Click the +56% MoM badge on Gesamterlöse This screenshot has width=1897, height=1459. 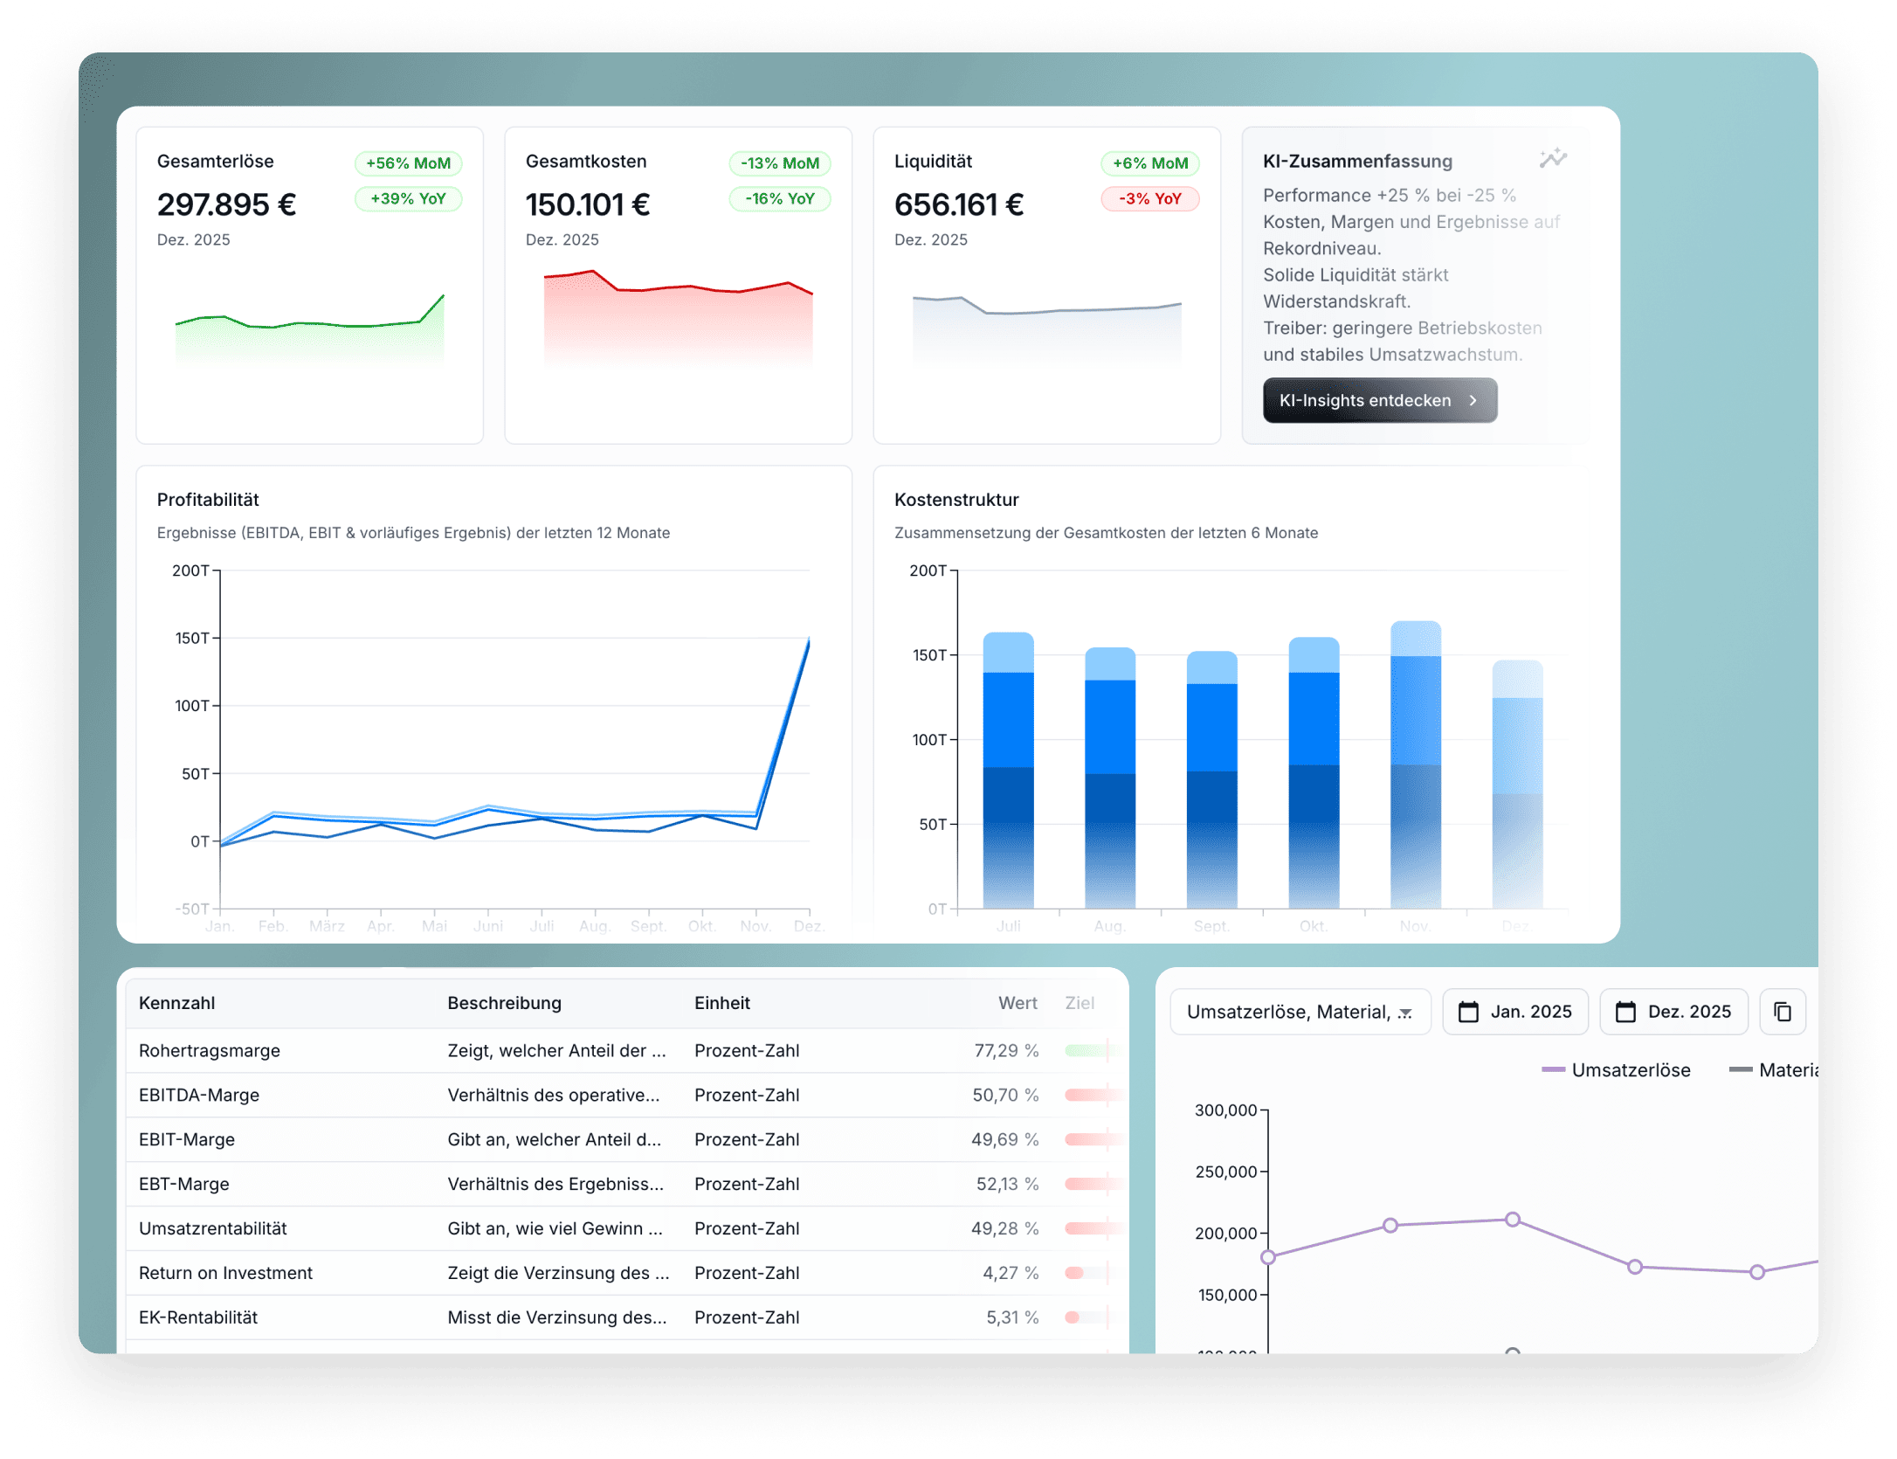[408, 163]
